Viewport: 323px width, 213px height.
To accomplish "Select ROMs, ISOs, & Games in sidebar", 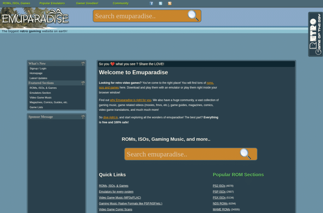I will (x=43, y=88).
